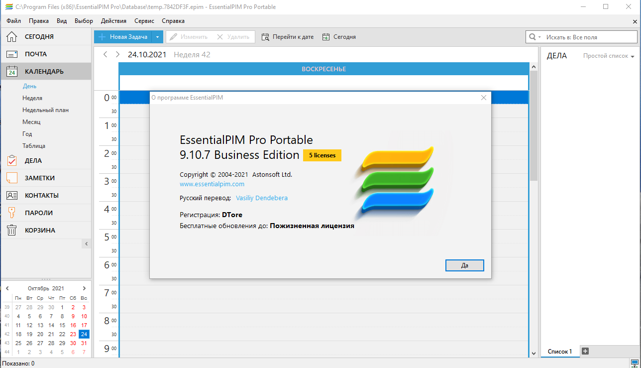
Task: Select the Year (Год) calendar view
Action: pos(27,134)
